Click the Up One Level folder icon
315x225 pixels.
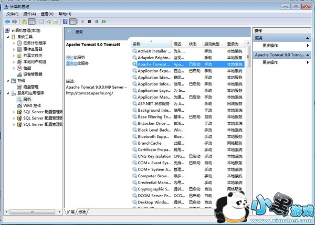24,22
